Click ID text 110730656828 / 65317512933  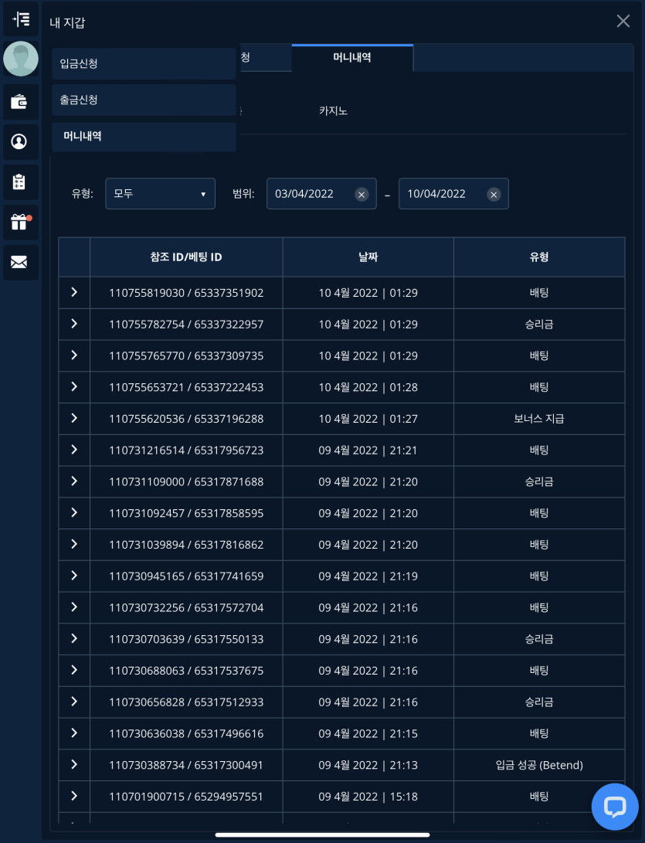(x=186, y=702)
